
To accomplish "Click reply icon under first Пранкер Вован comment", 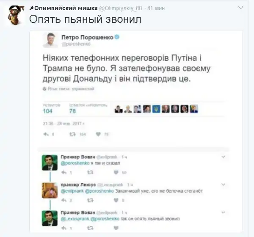I will click(x=63, y=173).
